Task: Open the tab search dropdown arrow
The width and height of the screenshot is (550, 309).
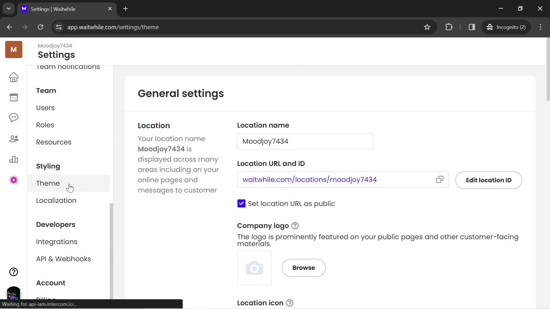Action: 9,9
